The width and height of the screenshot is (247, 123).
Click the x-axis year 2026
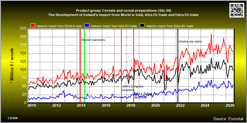point(229,105)
